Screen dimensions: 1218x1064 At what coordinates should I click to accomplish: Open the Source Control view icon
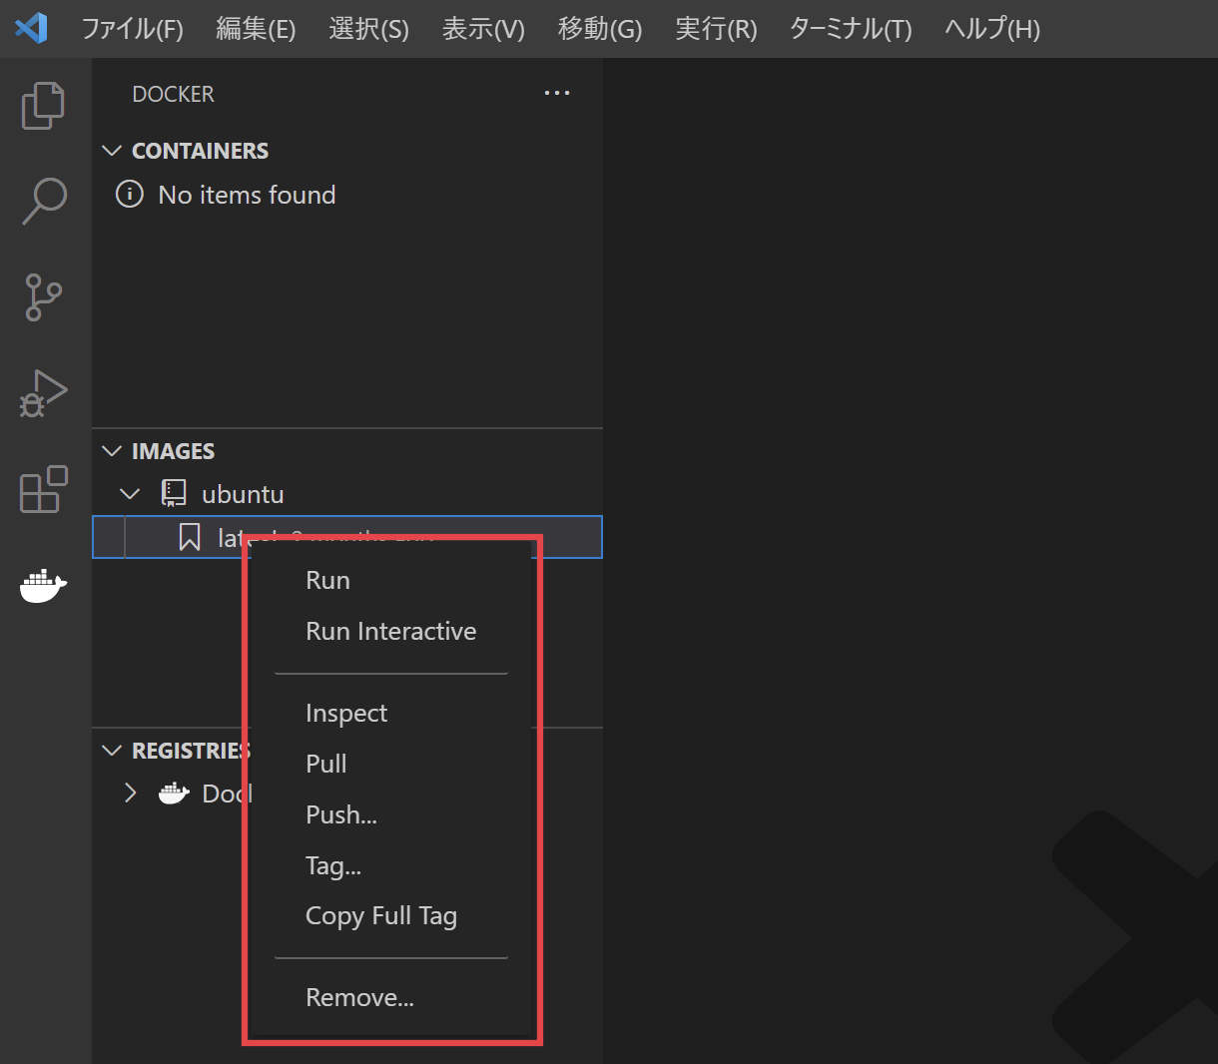[x=43, y=296]
